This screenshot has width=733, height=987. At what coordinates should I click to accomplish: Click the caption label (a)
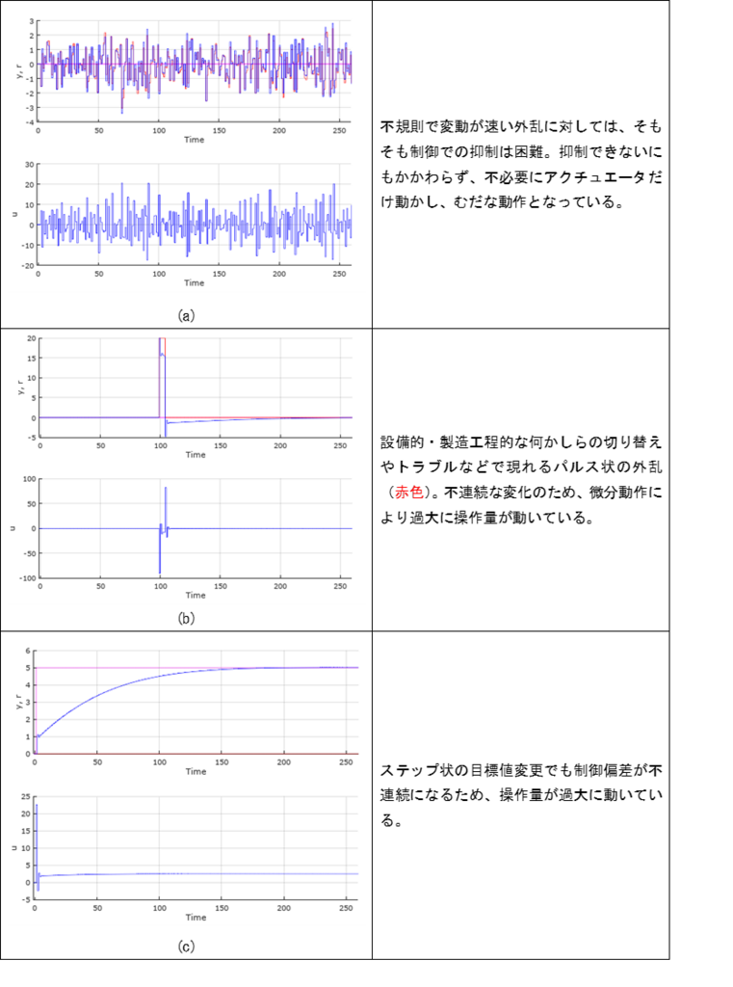[x=186, y=315]
